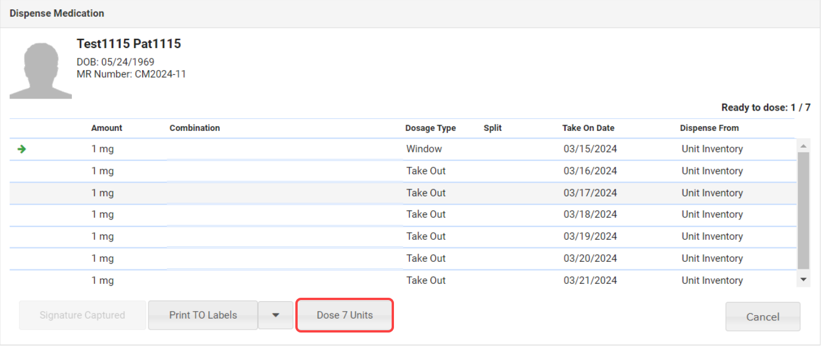Select the Take Out row dated 03/19/2024

403,236
